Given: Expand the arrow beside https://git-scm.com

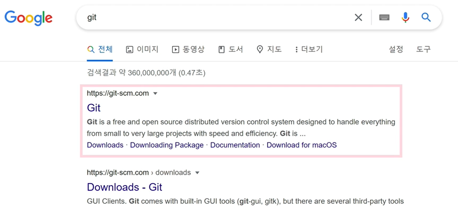Looking at the screenshot, I should coord(155,93).
